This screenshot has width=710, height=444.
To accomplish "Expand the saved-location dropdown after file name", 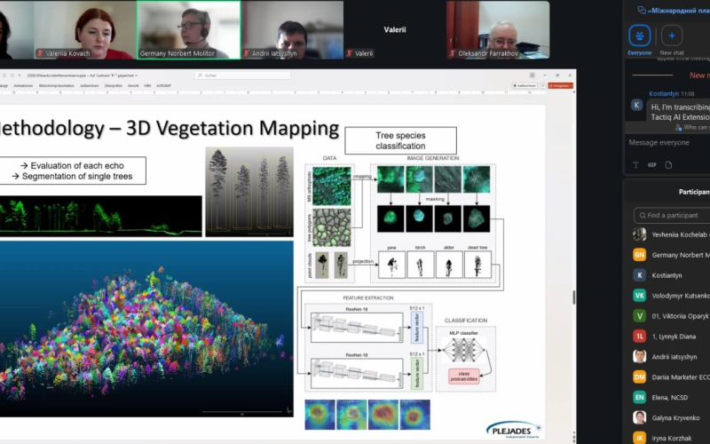I will 137,75.
